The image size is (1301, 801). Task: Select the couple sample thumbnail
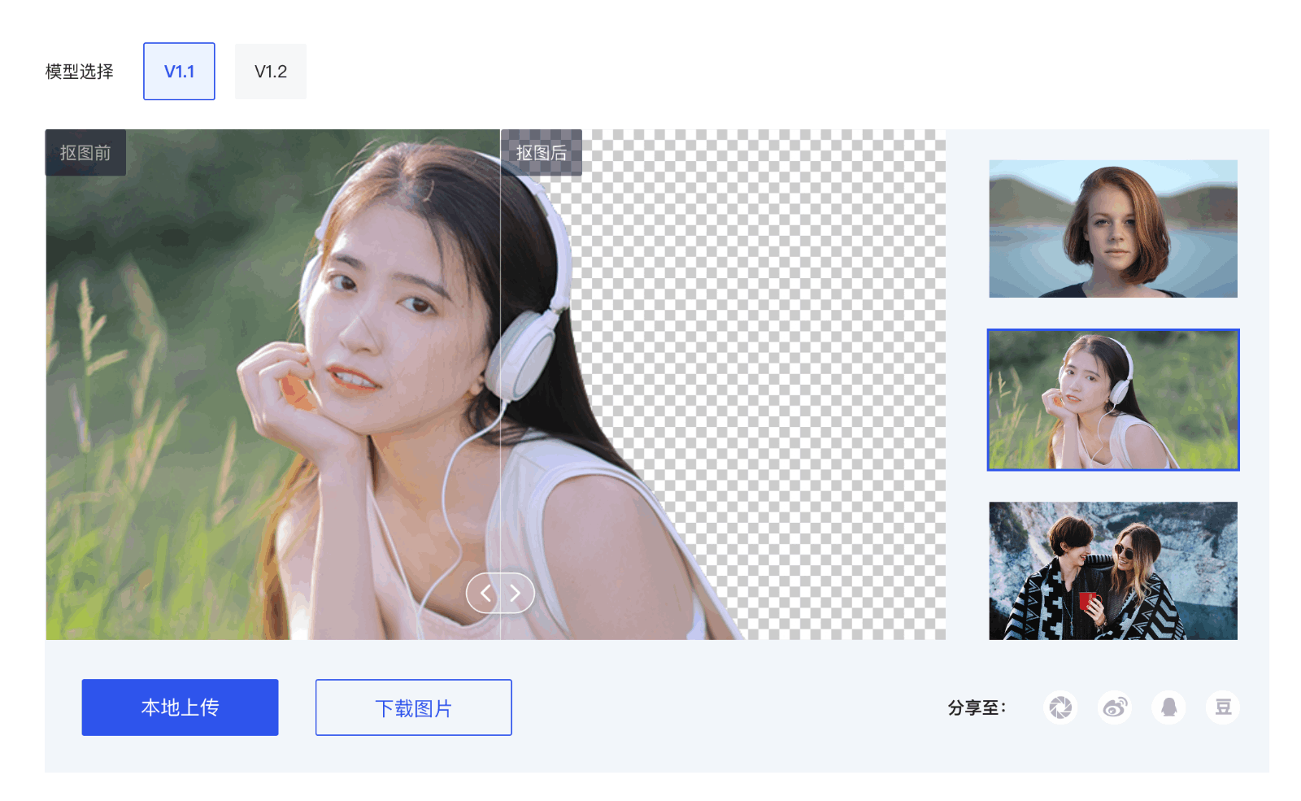pos(1112,570)
